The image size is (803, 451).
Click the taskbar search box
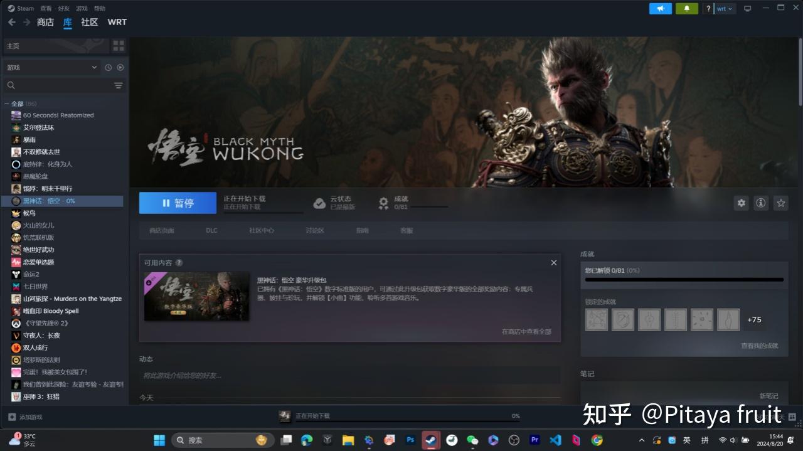[223, 440]
